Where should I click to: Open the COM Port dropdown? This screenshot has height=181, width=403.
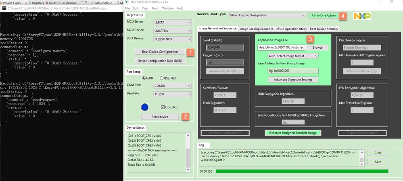[173, 86]
